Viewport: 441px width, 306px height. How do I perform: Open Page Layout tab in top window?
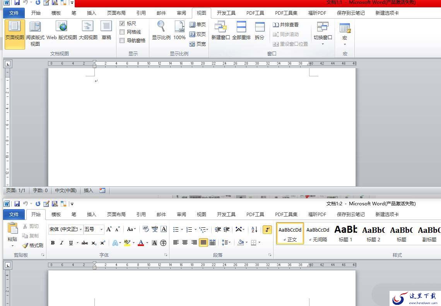tap(116, 13)
